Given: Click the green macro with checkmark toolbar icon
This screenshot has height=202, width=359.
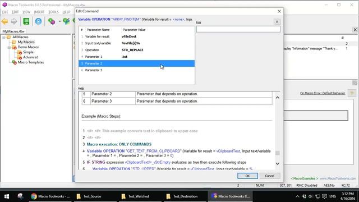Looking at the screenshot, I should click(x=66, y=21).
